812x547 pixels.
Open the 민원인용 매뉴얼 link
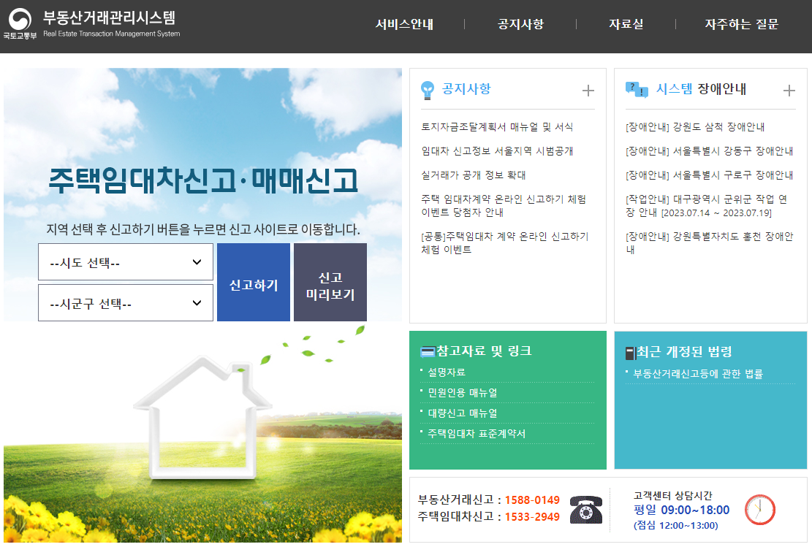click(x=462, y=393)
